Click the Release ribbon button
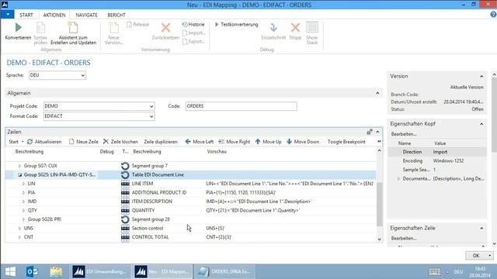497x279 pixels. click(138, 24)
